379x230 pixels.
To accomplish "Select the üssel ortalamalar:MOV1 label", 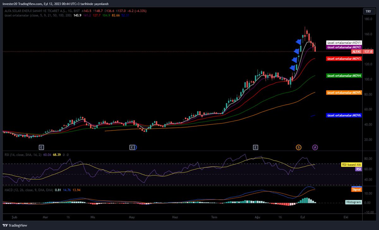I will coord(344,43).
